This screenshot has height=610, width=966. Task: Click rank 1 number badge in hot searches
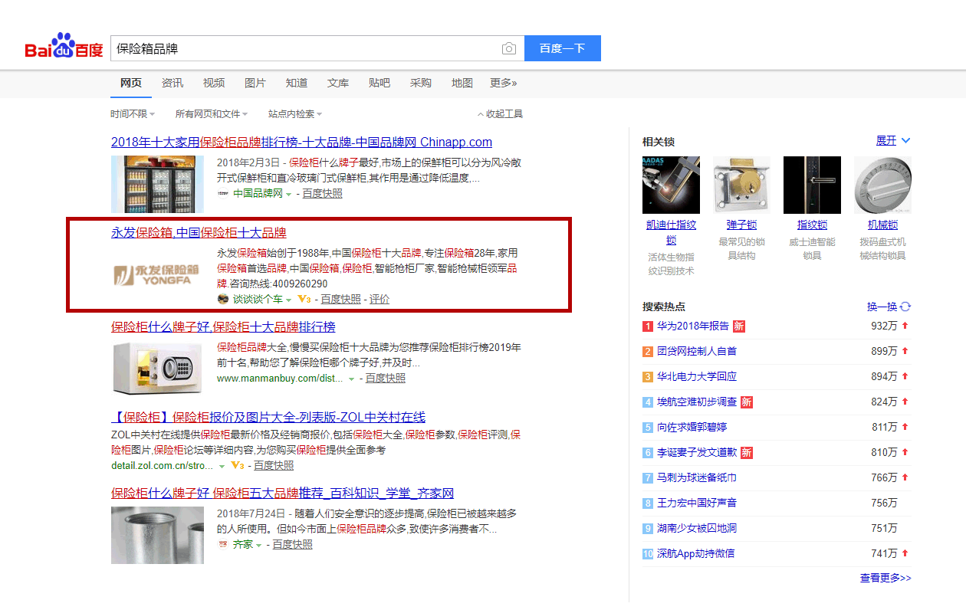click(648, 326)
